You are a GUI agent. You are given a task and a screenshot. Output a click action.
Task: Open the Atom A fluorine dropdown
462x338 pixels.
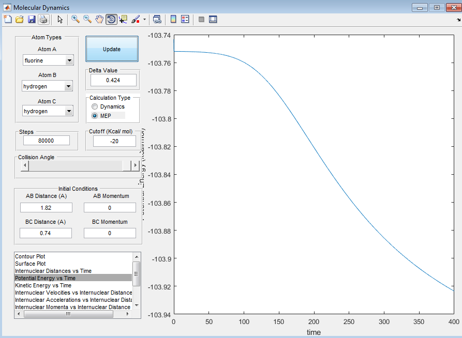click(69, 60)
